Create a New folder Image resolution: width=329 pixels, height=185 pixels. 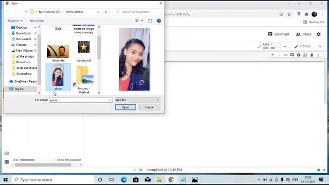(x=37, y=21)
